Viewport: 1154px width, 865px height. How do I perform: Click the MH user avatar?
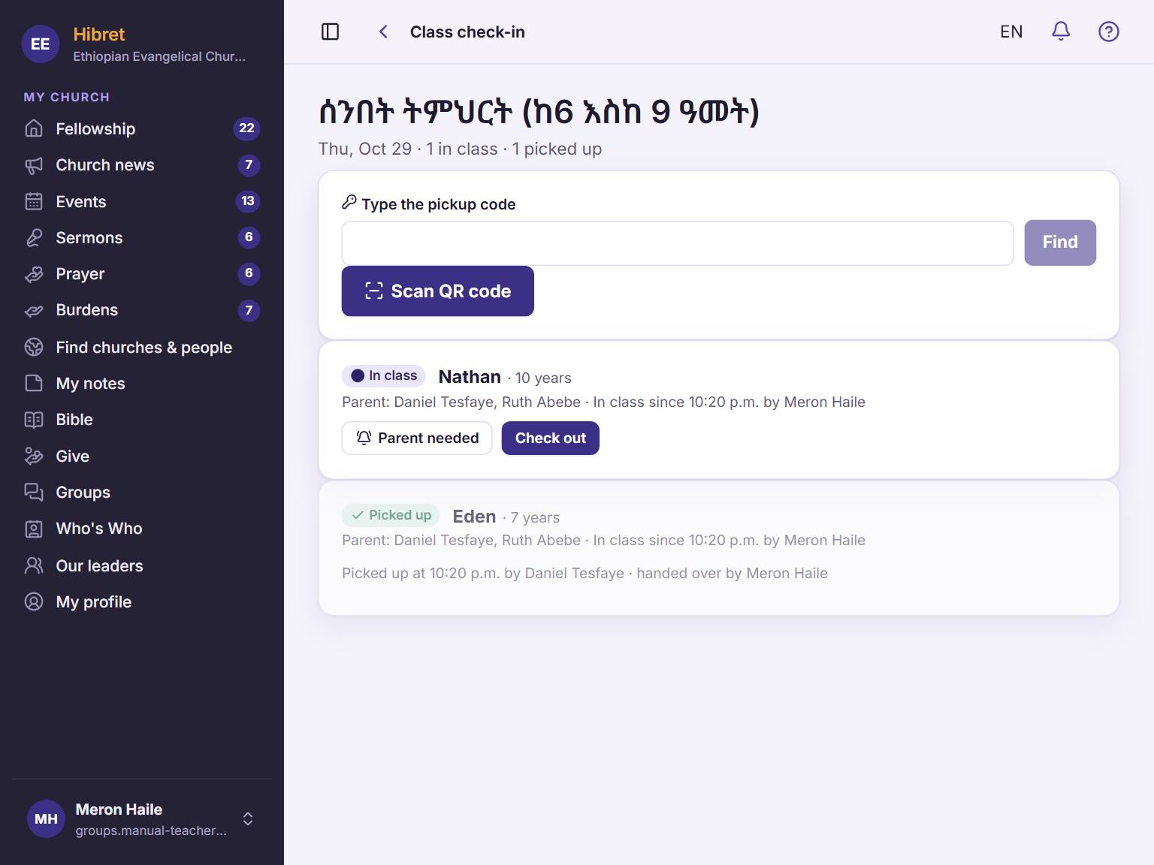(x=46, y=818)
